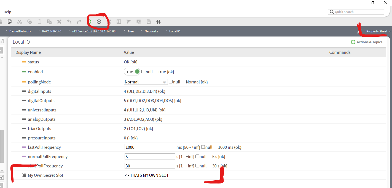Open Actions & Topics button
392x188 pixels.
367,42
